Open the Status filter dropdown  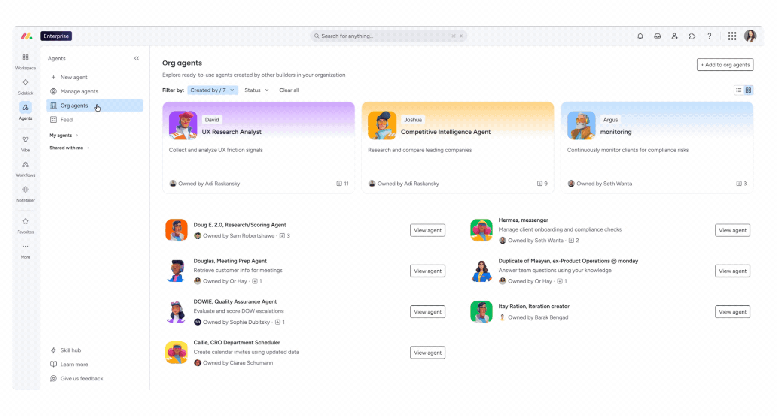(x=256, y=90)
